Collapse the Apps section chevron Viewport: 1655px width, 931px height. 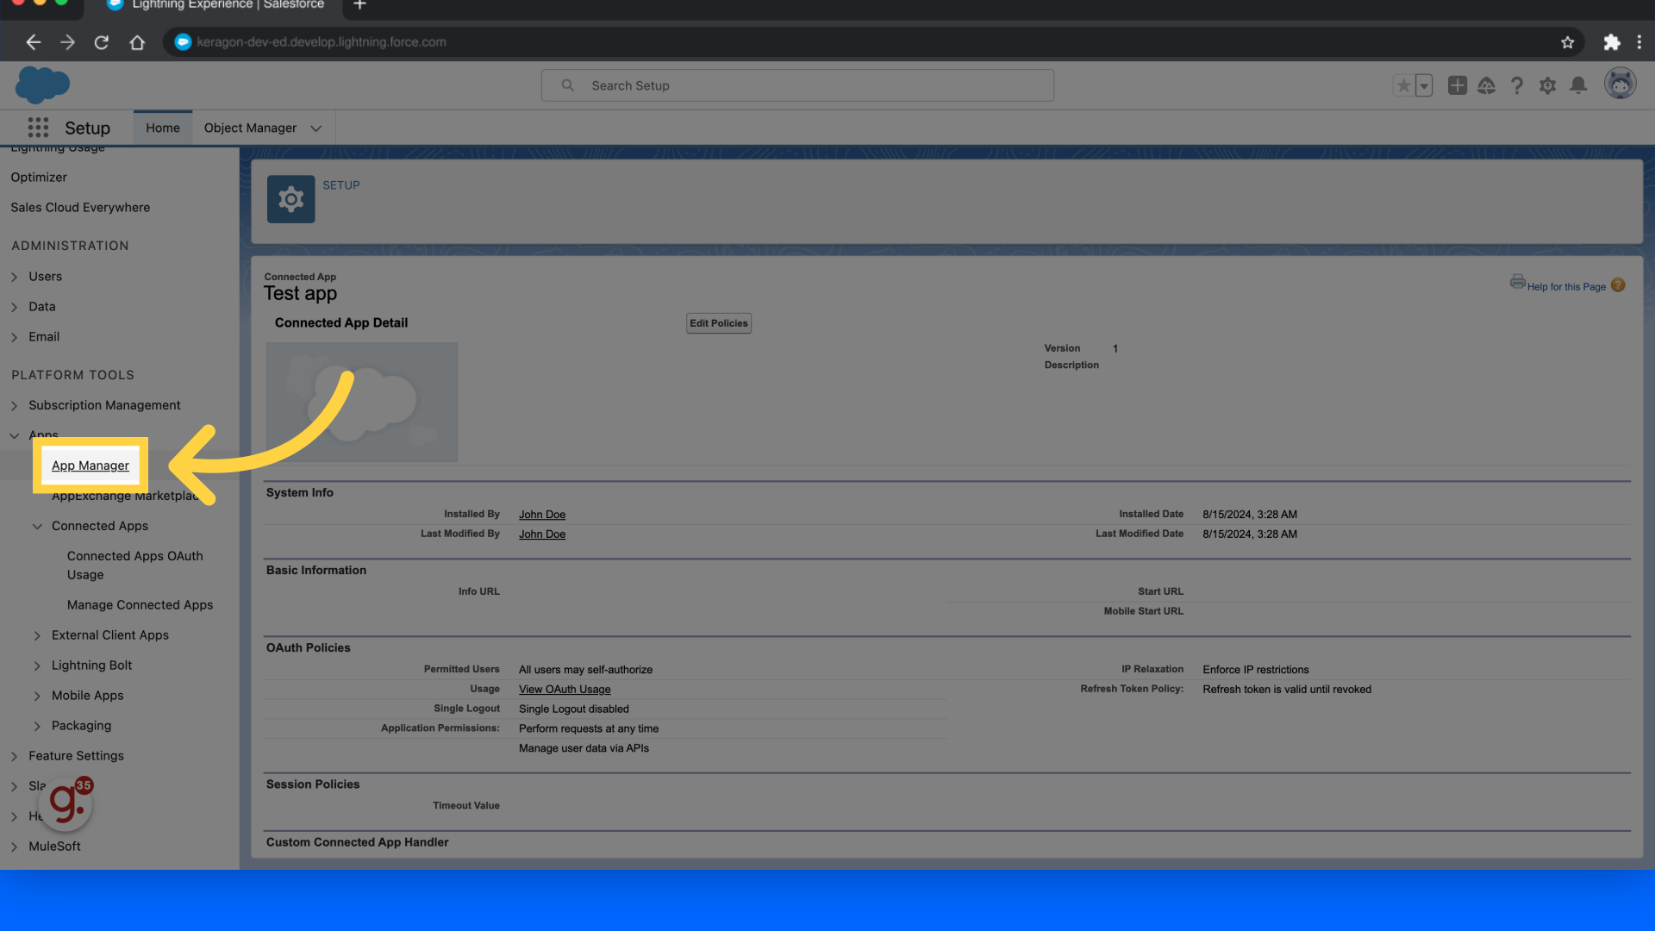coord(14,436)
